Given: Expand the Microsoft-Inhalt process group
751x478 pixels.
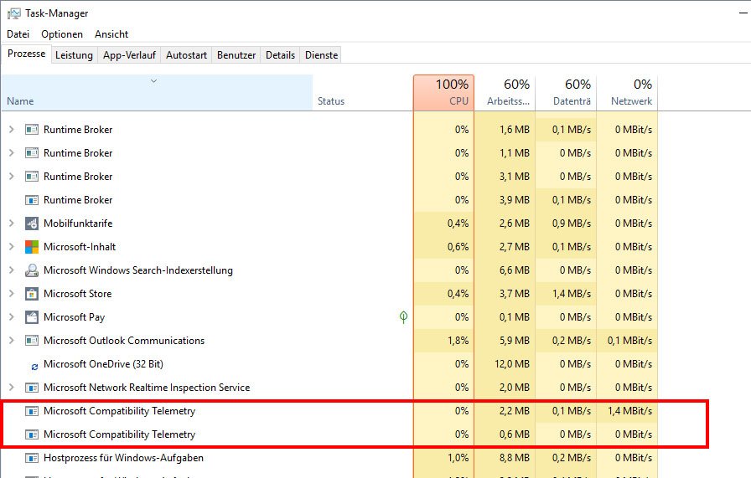Looking at the screenshot, I should 12,246.
